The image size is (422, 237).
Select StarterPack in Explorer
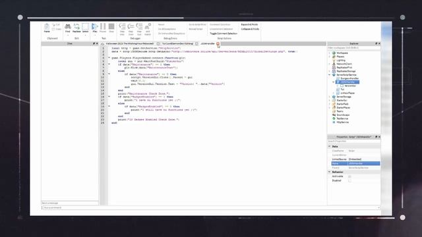(x=342, y=104)
